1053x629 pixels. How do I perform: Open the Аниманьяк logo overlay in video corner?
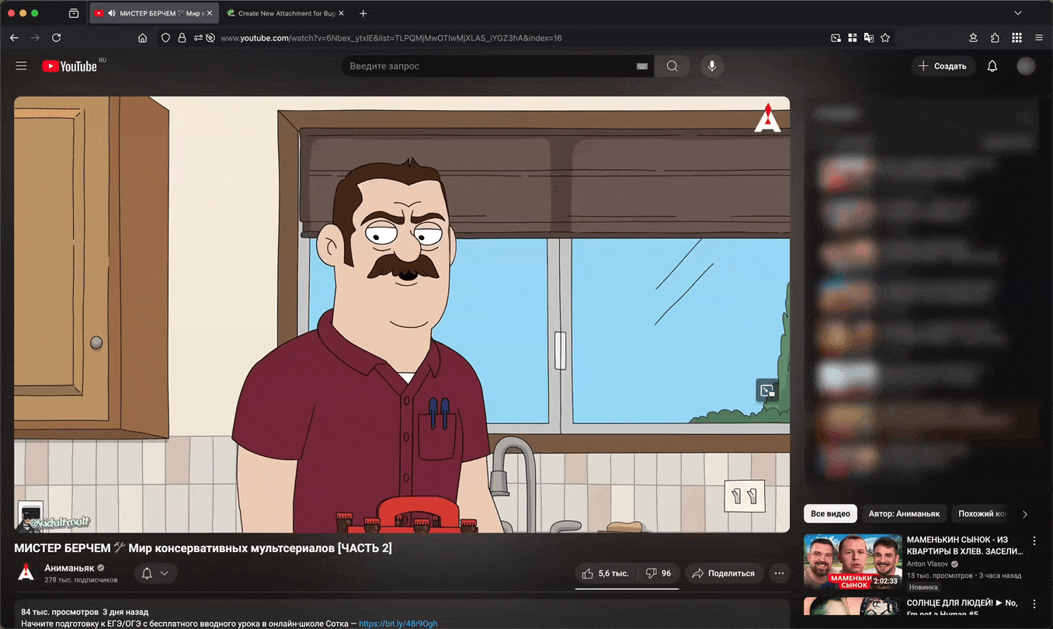(x=767, y=118)
